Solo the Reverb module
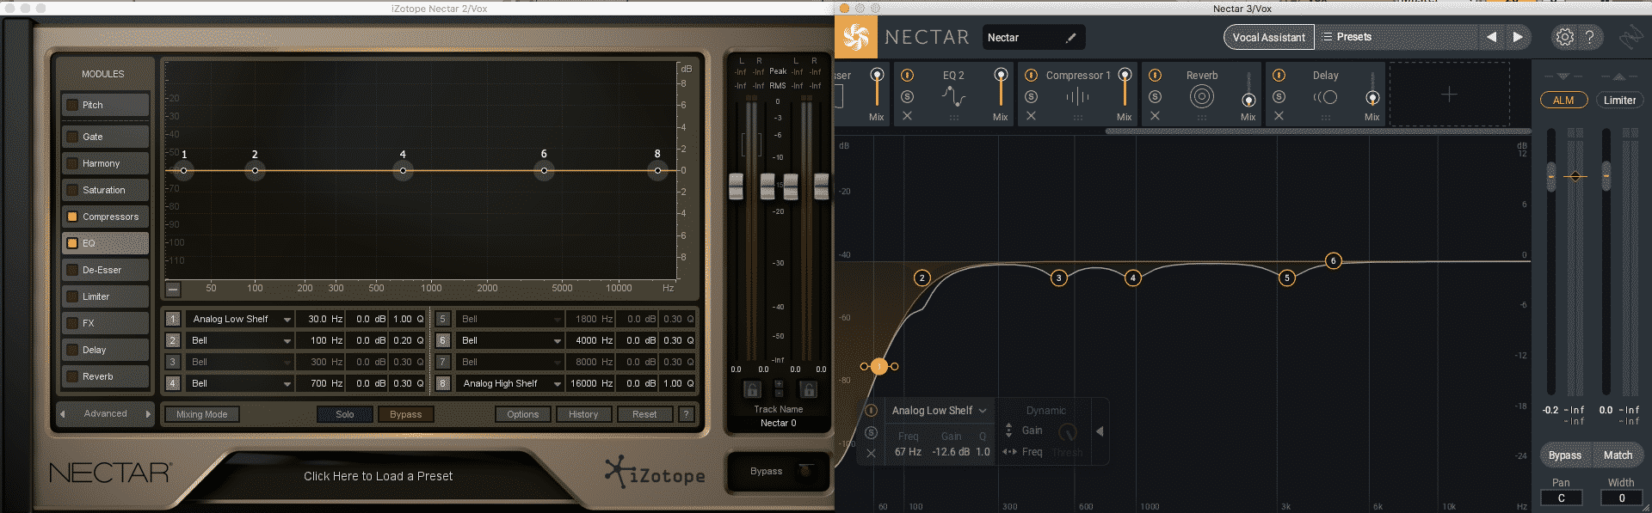Screen dimensions: 1652x513 [1155, 96]
